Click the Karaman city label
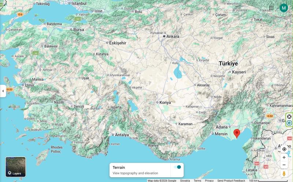Screen dimensions: 293x182 pos(185,124)
